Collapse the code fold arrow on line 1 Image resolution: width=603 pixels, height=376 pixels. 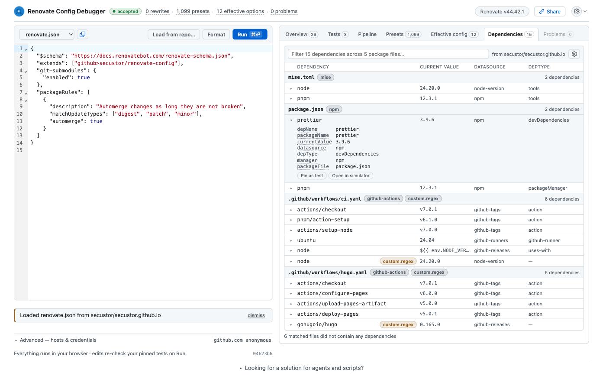point(26,49)
